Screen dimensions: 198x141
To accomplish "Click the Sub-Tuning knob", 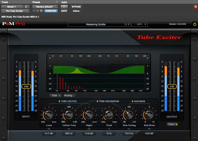I will (129, 115).
